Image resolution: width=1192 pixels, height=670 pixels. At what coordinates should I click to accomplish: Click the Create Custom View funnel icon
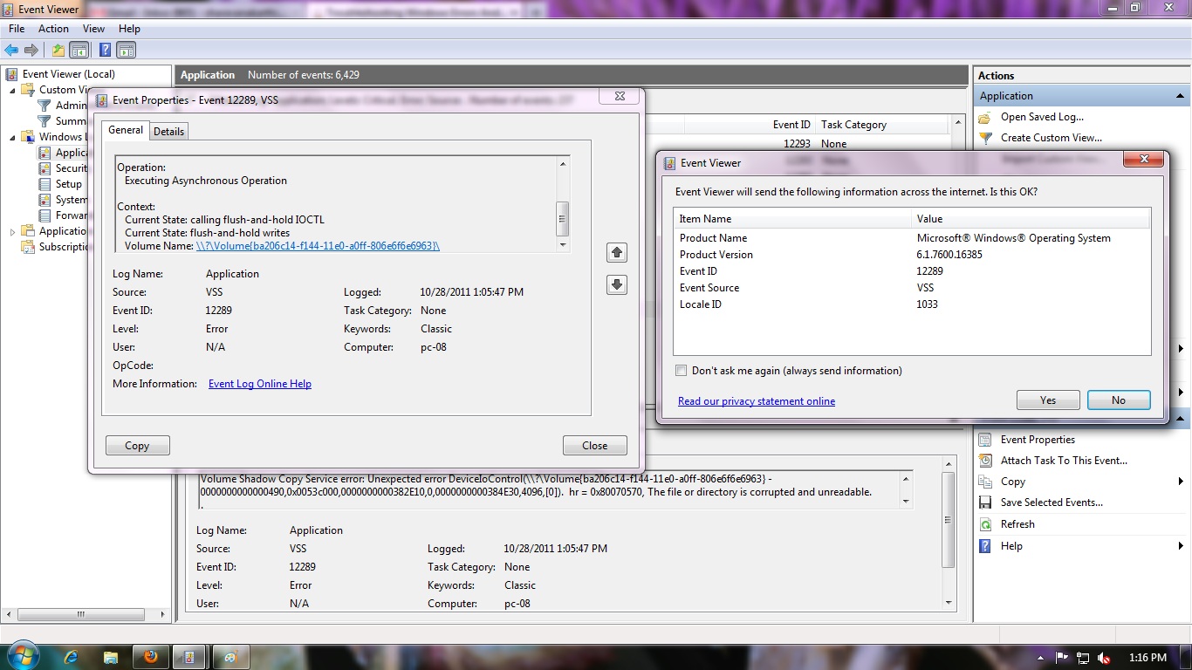click(985, 138)
